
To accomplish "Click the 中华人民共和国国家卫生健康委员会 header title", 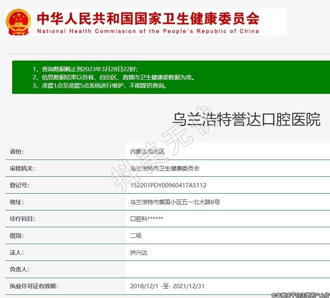I will coord(148,18).
